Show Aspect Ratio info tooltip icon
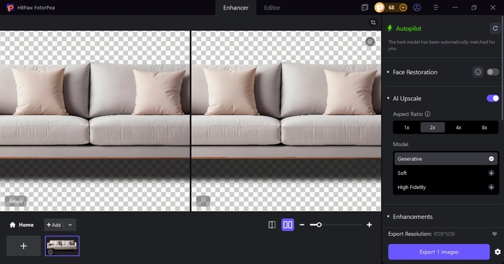Viewport: 504px width, 264px height. (x=427, y=114)
